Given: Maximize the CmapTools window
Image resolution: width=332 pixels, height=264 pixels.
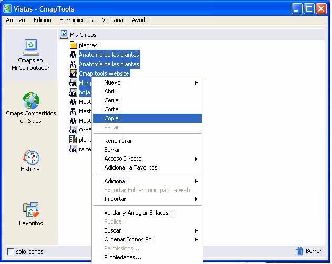Looking at the screenshot, I should (309, 9).
